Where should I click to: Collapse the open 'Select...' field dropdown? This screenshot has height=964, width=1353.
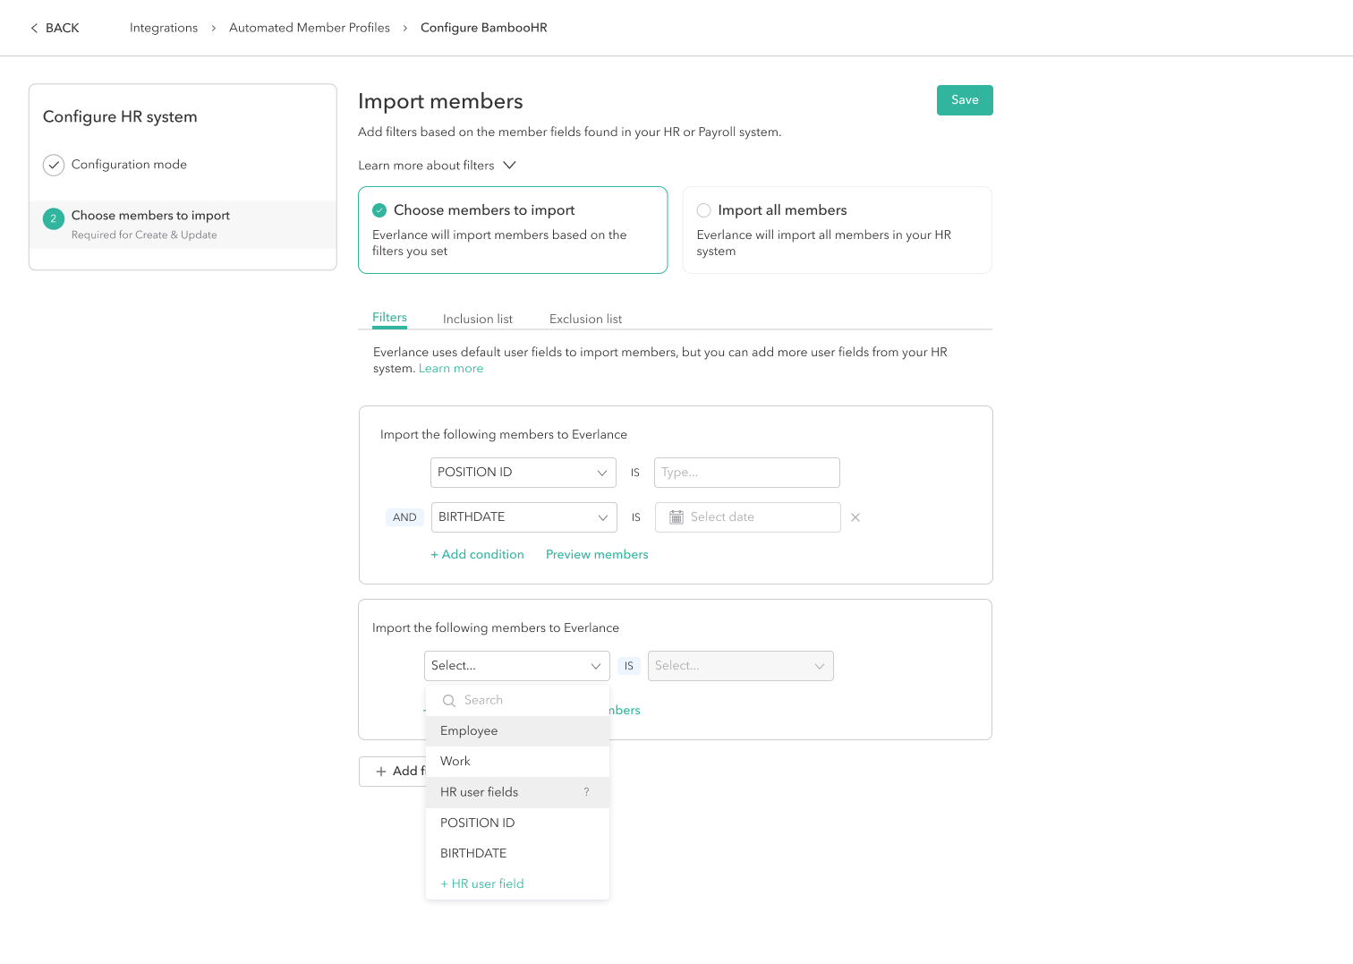[517, 666]
